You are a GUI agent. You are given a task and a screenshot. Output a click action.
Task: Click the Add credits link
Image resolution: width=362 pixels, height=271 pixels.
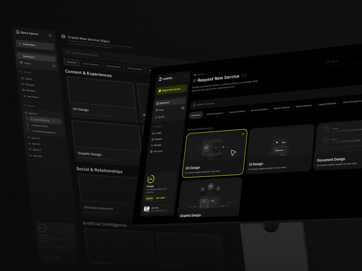pos(160,198)
